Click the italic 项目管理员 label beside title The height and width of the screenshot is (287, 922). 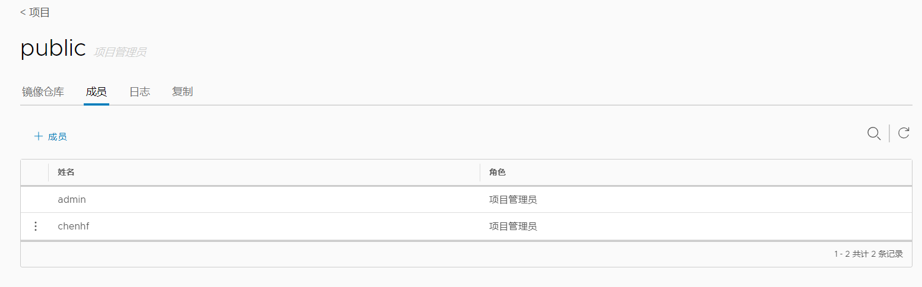[120, 52]
